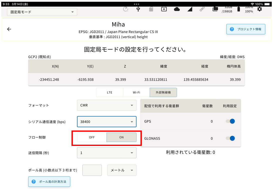Disable the GPS satellite toggle
The image size is (273, 189).
click(x=230, y=121)
